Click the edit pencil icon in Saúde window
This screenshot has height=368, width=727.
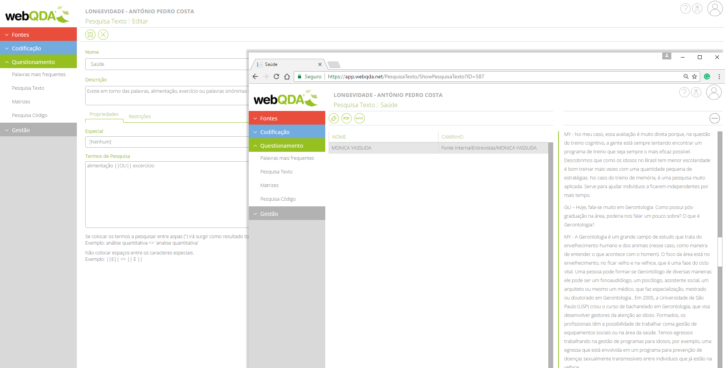(x=334, y=119)
